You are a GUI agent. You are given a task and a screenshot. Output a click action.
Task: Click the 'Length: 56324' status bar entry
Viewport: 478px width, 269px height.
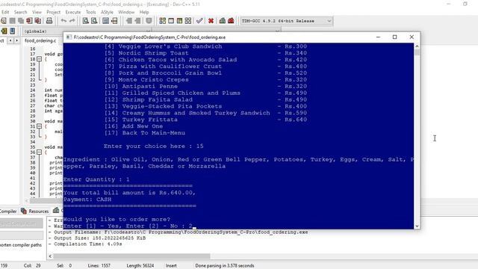(140, 266)
